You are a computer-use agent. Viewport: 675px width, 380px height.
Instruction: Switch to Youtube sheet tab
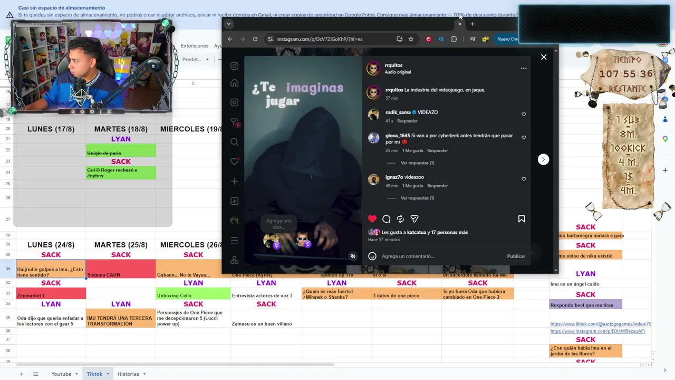61,374
